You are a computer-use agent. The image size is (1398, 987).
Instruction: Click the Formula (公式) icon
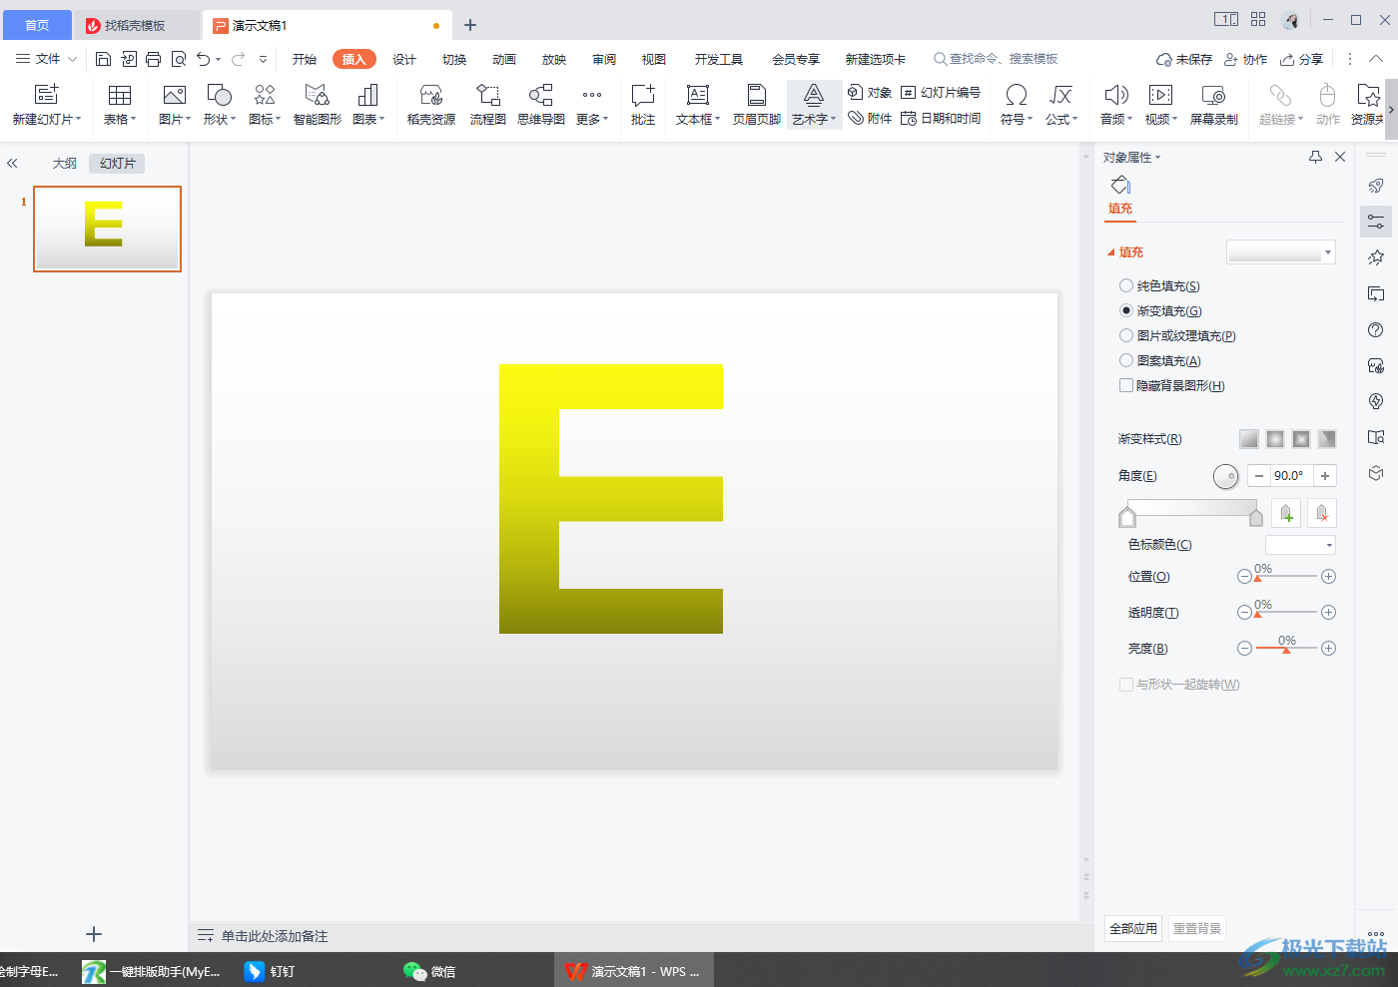1061,95
